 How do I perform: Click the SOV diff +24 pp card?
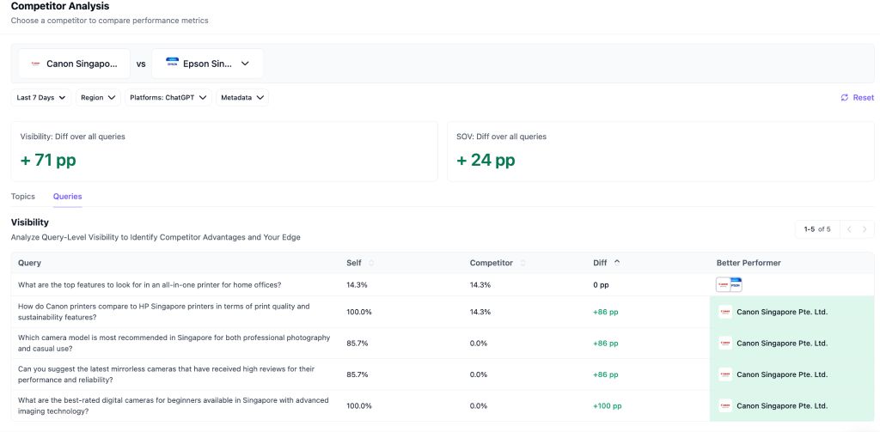(x=661, y=151)
